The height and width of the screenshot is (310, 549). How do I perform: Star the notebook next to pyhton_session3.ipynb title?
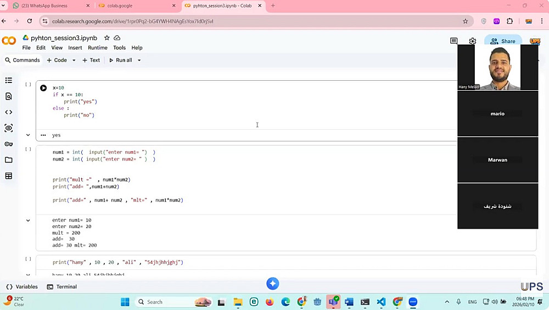(107, 38)
